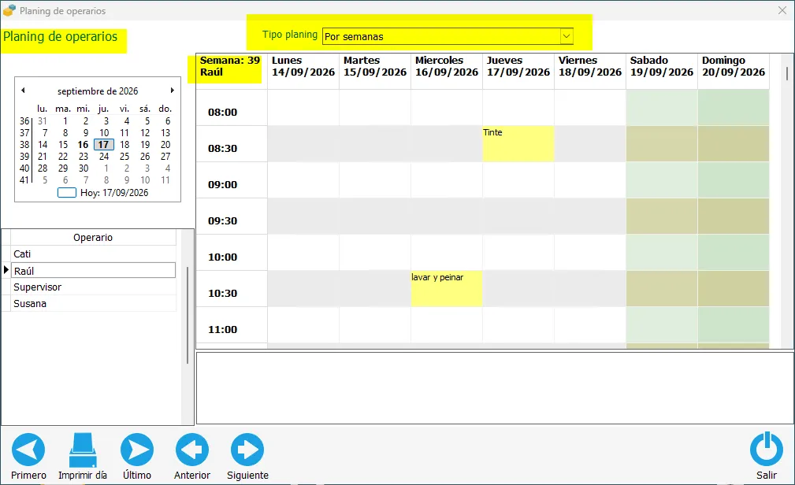Open the lavar y peinar appointment
Screen dimensions: 795x485
point(446,288)
